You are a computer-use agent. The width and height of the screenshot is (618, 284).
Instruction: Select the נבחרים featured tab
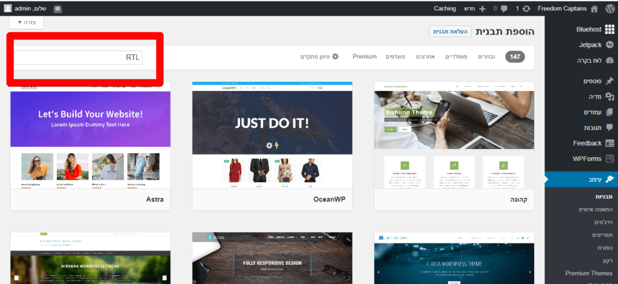487,57
